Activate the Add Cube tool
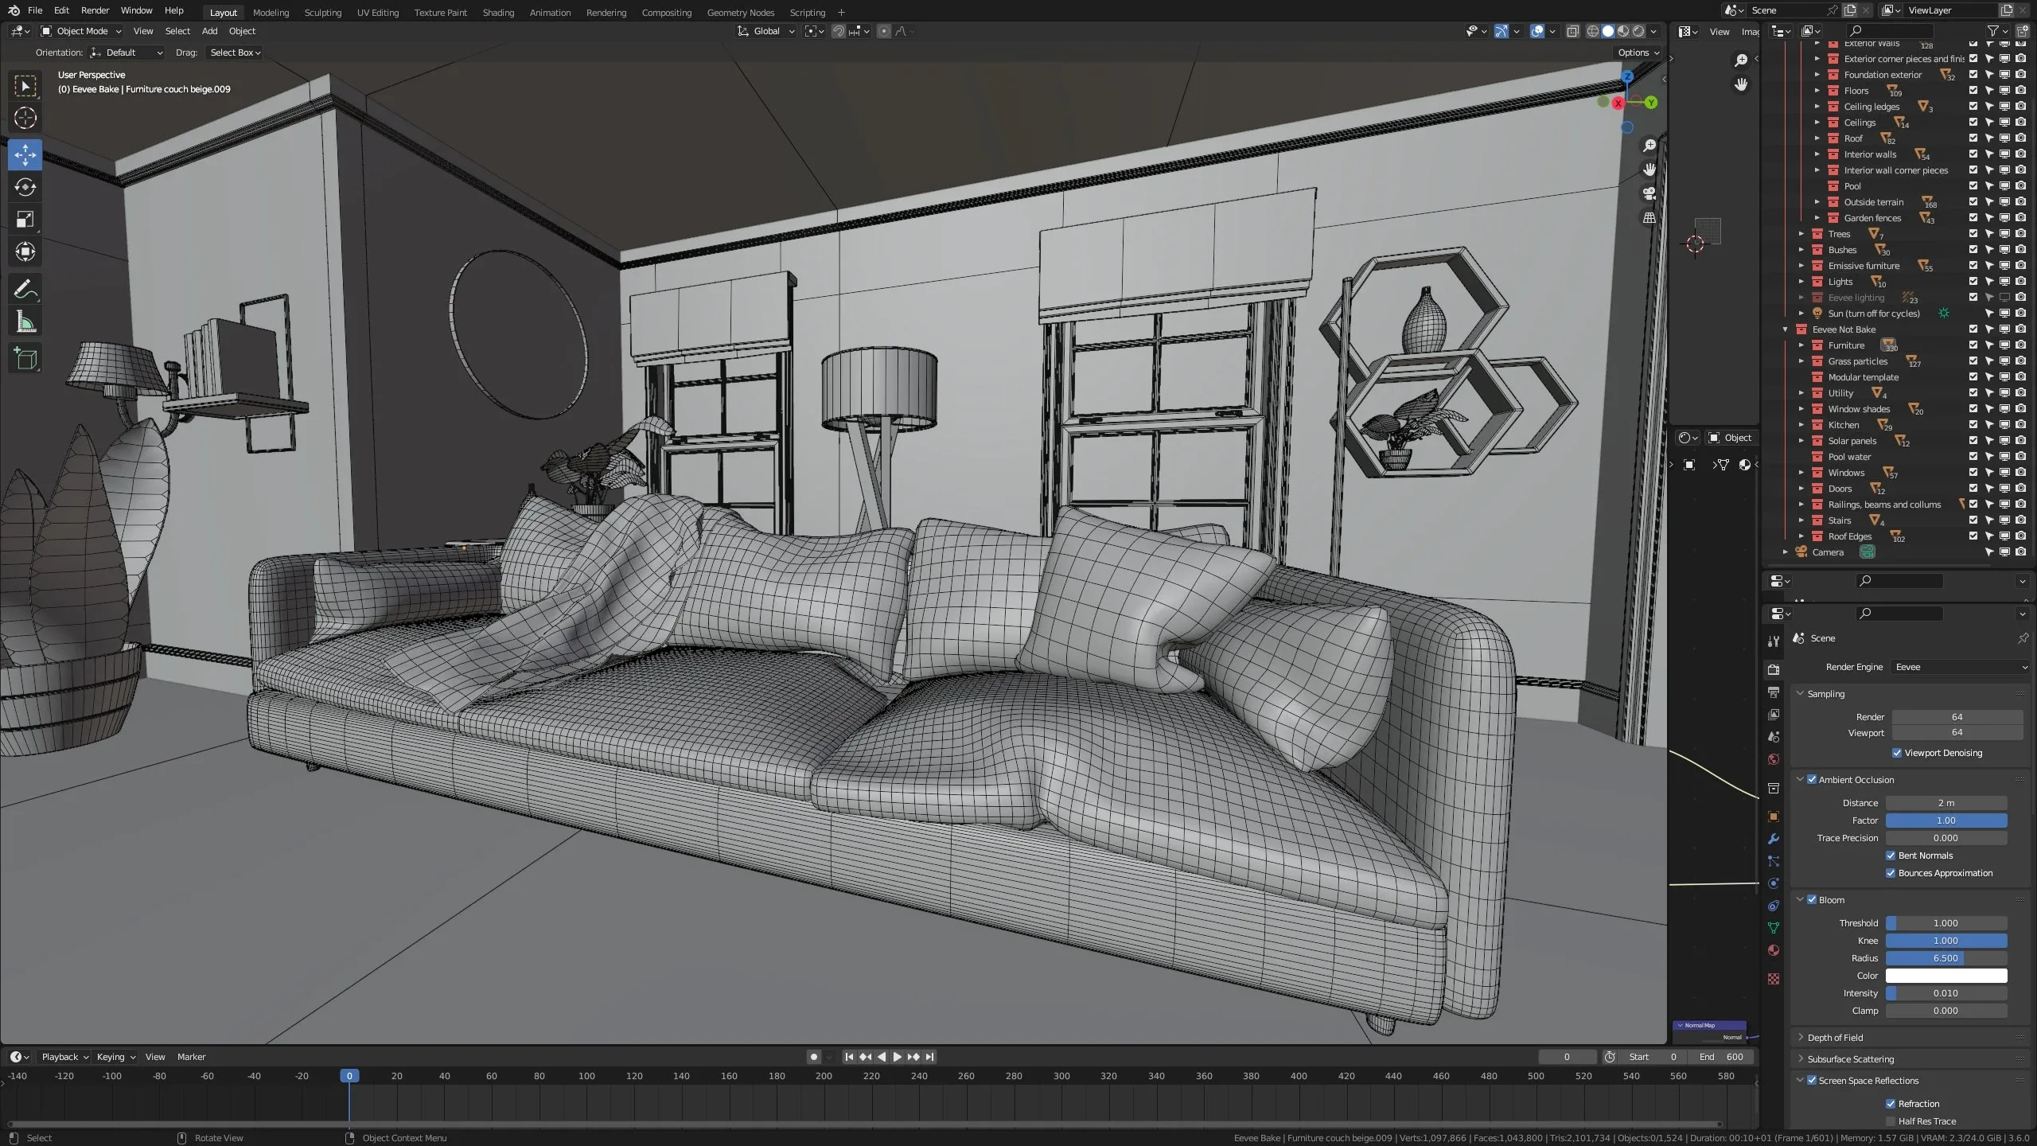Image resolution: width=2037 pixels, height=1146 pixels. [25, 358]
